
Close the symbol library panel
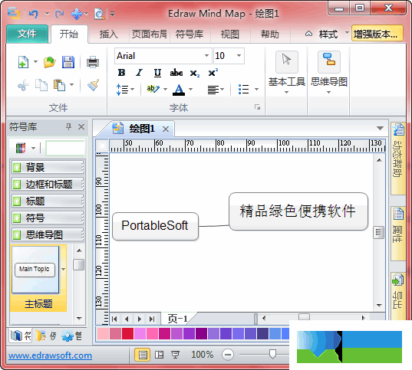[x=81, y=127]
